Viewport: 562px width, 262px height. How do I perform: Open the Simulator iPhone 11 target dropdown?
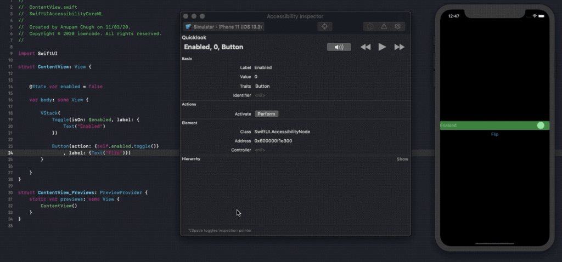point(224,27)
